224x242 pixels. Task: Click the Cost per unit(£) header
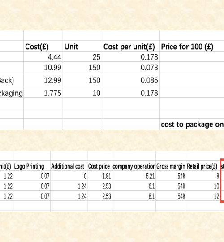point(131,47)
